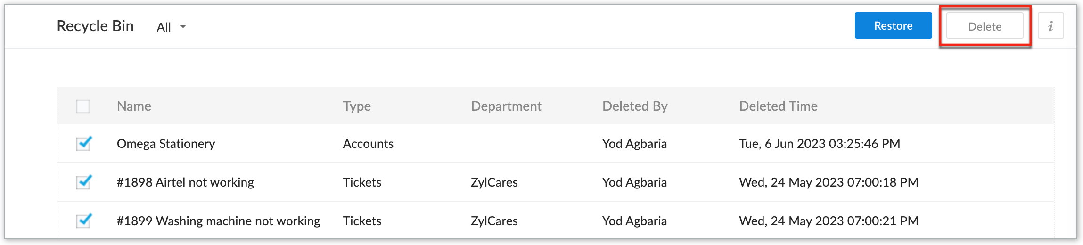This screenshot has height=245, width=1083.
Task: Click the Deleted By column header
Action: [635, 106]
